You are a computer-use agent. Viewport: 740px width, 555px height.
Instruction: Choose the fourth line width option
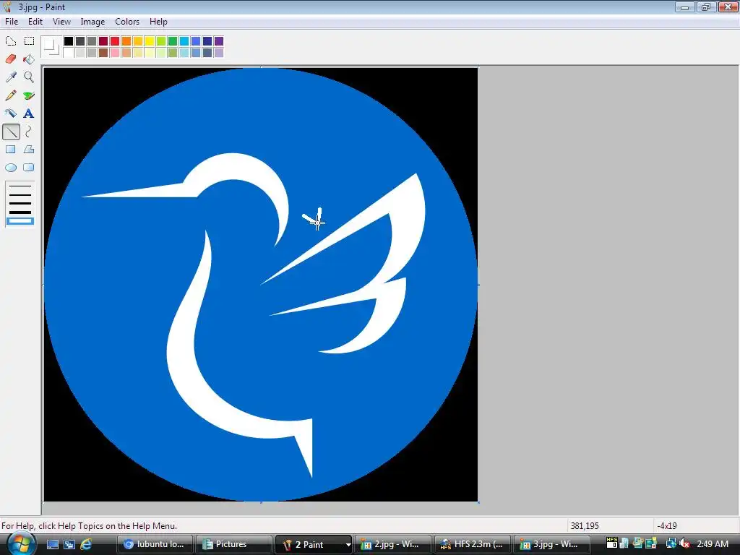point(20,212)
